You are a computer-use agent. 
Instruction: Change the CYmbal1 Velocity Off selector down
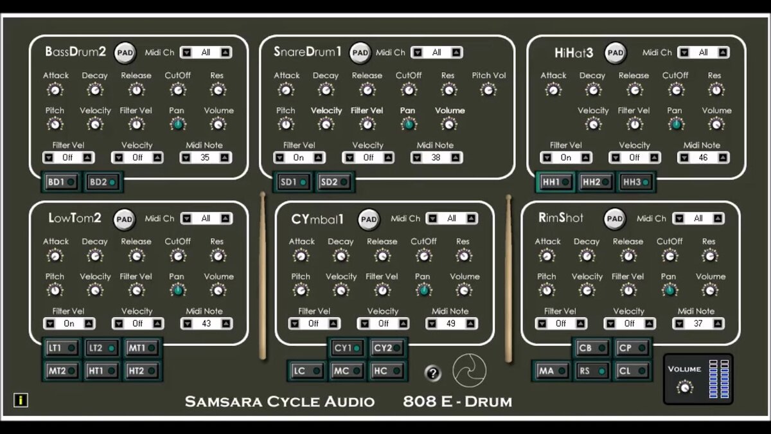[364, 323]
